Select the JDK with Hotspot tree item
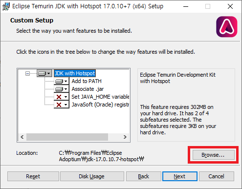The height and width of the screenshot is (189, 242). pos(75,73)
